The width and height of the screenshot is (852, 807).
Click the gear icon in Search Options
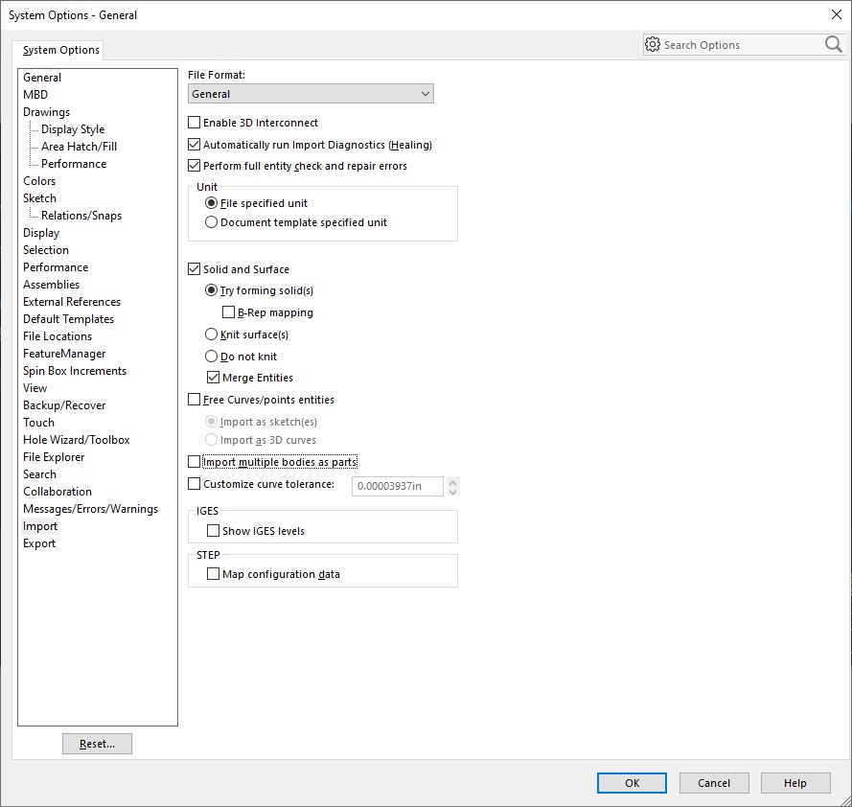click(x=652, y=44)
